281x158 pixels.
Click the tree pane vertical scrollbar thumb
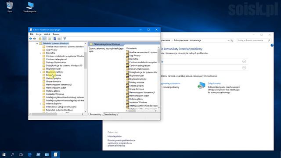click(85, 60)
